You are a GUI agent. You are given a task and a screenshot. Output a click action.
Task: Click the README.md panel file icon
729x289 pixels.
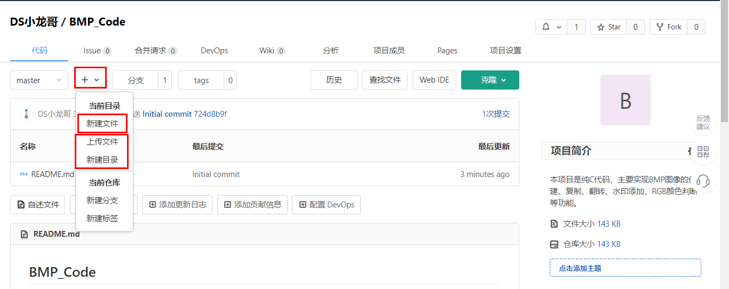24,234
